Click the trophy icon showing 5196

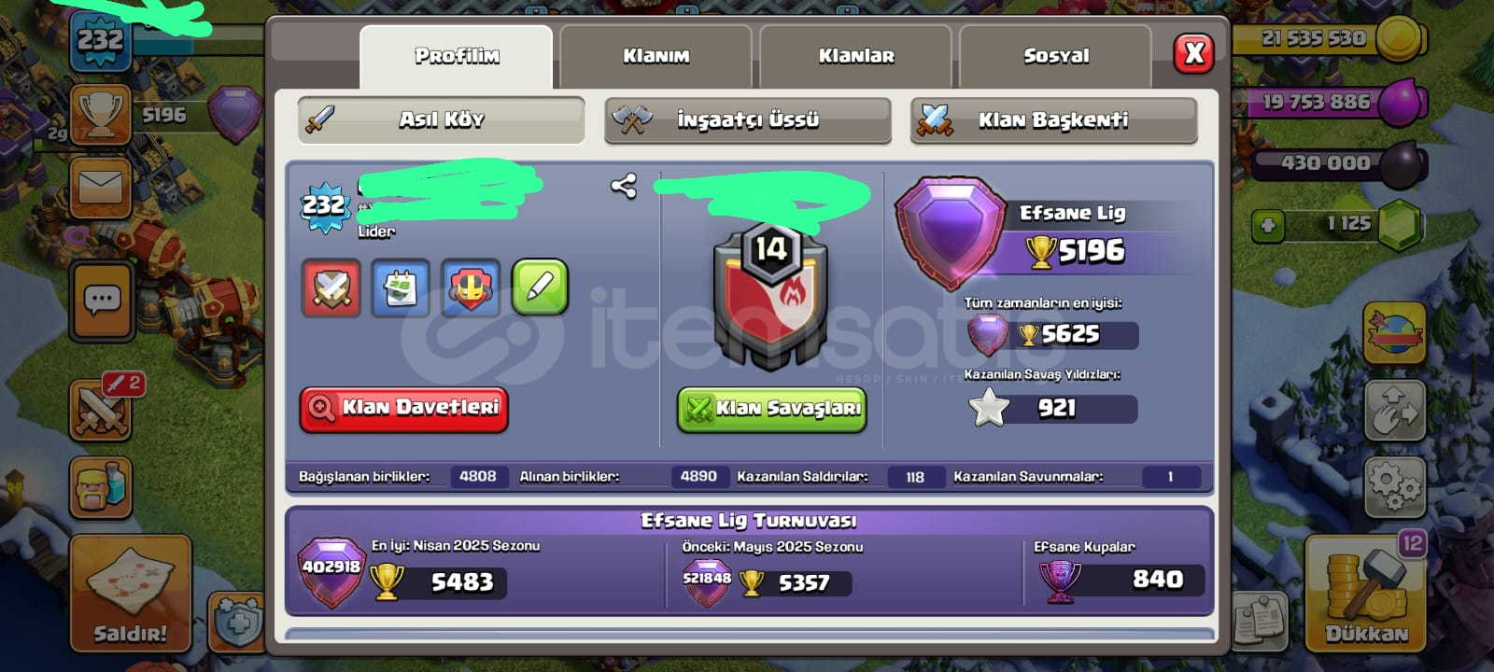101,115
